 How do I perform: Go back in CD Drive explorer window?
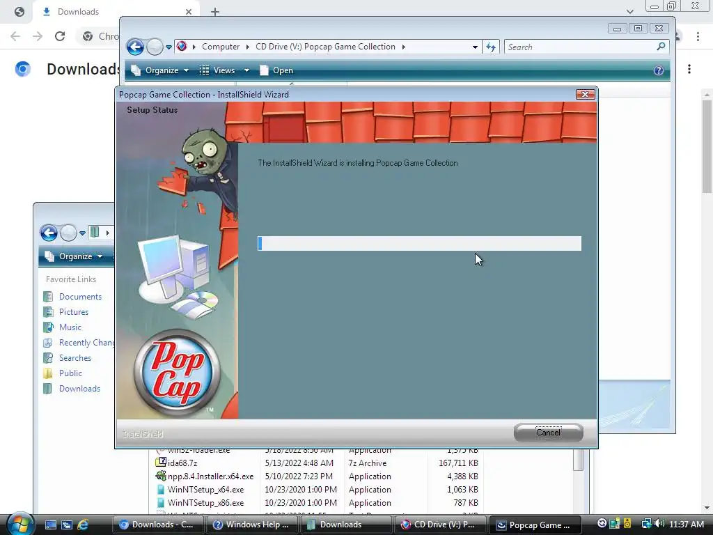[135, 47]
